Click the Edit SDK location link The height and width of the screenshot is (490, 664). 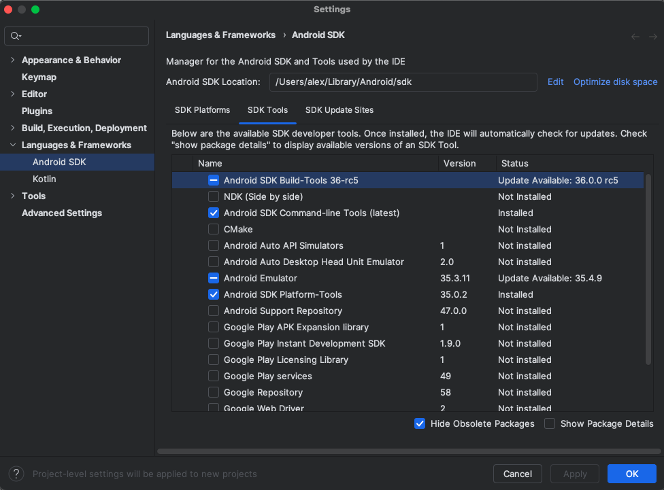click(555, 82)
